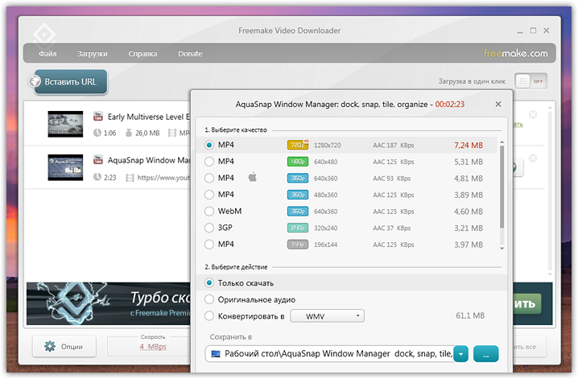The height and width of the screenshot is (379, 578).
Task: Close the quality selection dialog
Action: tap(498, 105)
